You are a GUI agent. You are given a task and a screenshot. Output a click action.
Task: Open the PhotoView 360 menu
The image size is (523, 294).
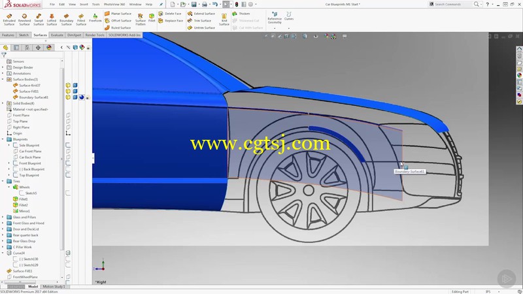(x=114, y=5)
